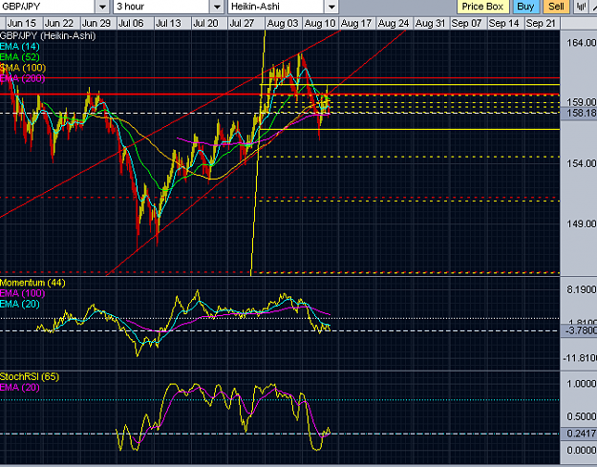Image resolution: width=597 pixels, height=467 pixels.
Task: Click the 0.0000 StochRSI axis value
Action: click(x=582, y=450)
